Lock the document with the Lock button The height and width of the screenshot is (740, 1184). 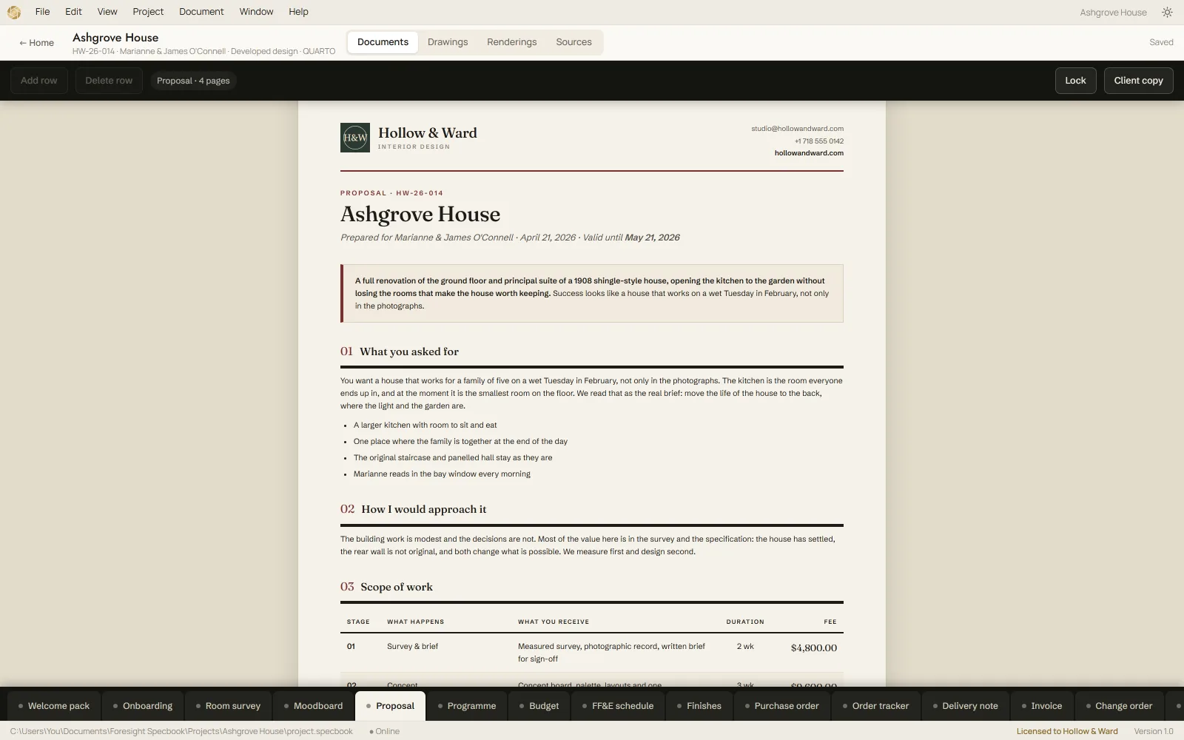pyautogui.click(x=1075, y=81)
